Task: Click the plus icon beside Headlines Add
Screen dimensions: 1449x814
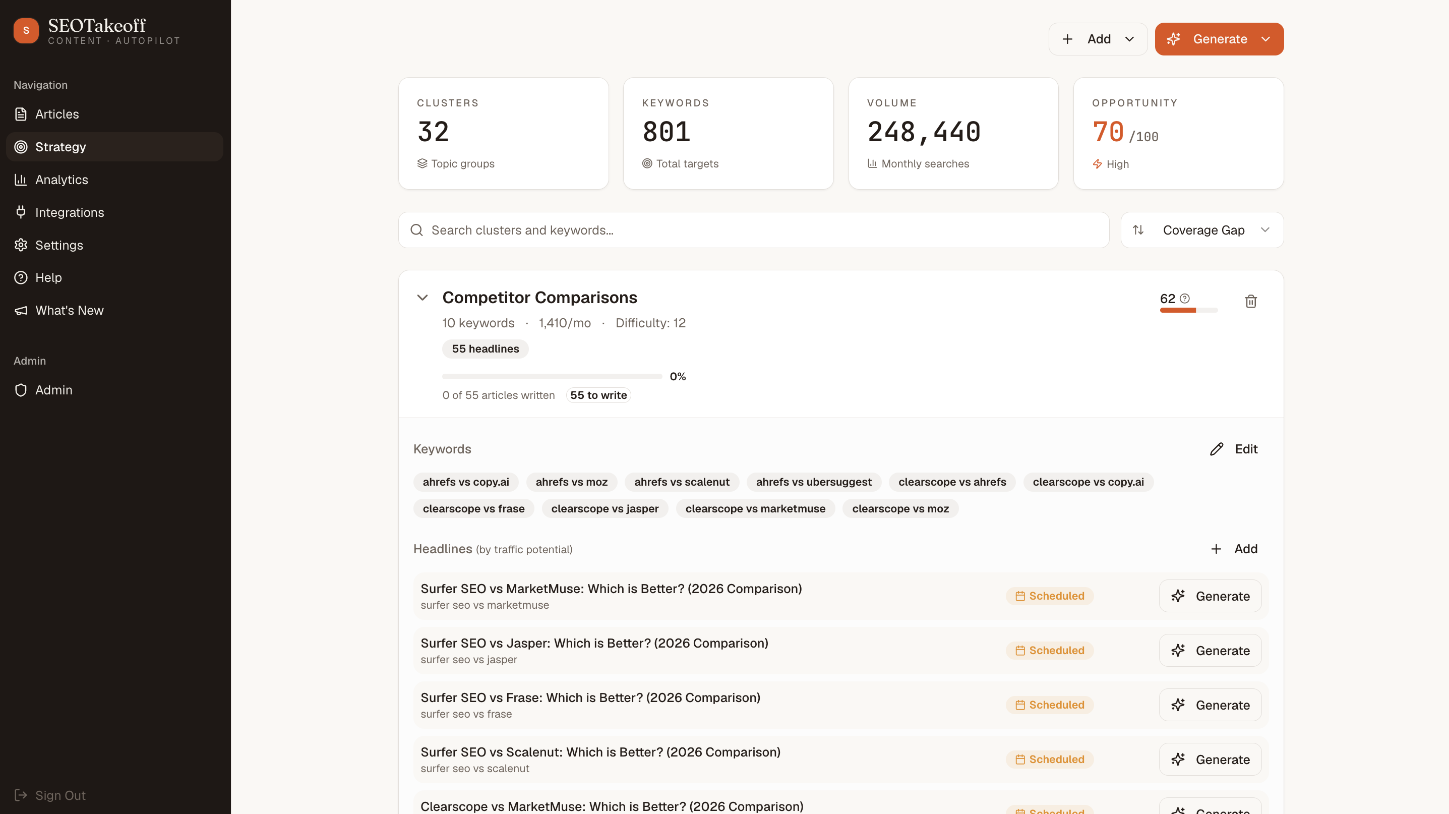Action: pos(1216,549)
